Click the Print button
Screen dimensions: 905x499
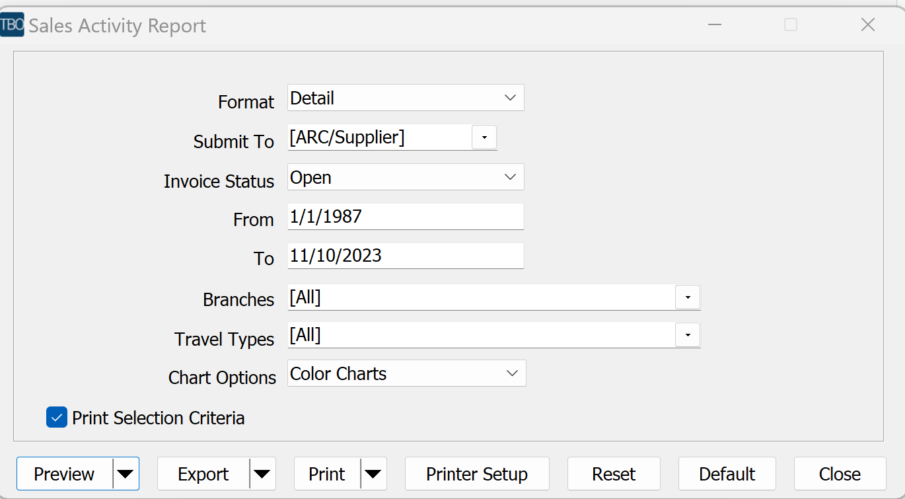(327, 474)
